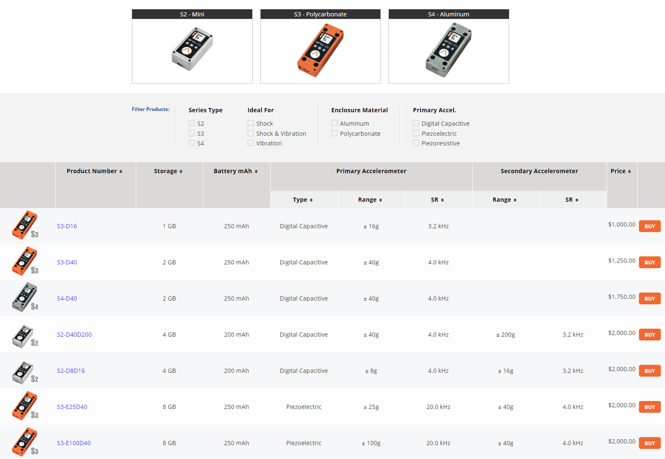Click the orange S3 thumbnail beside S3-D16
665x459 pixels.
[x=24, y=226]
